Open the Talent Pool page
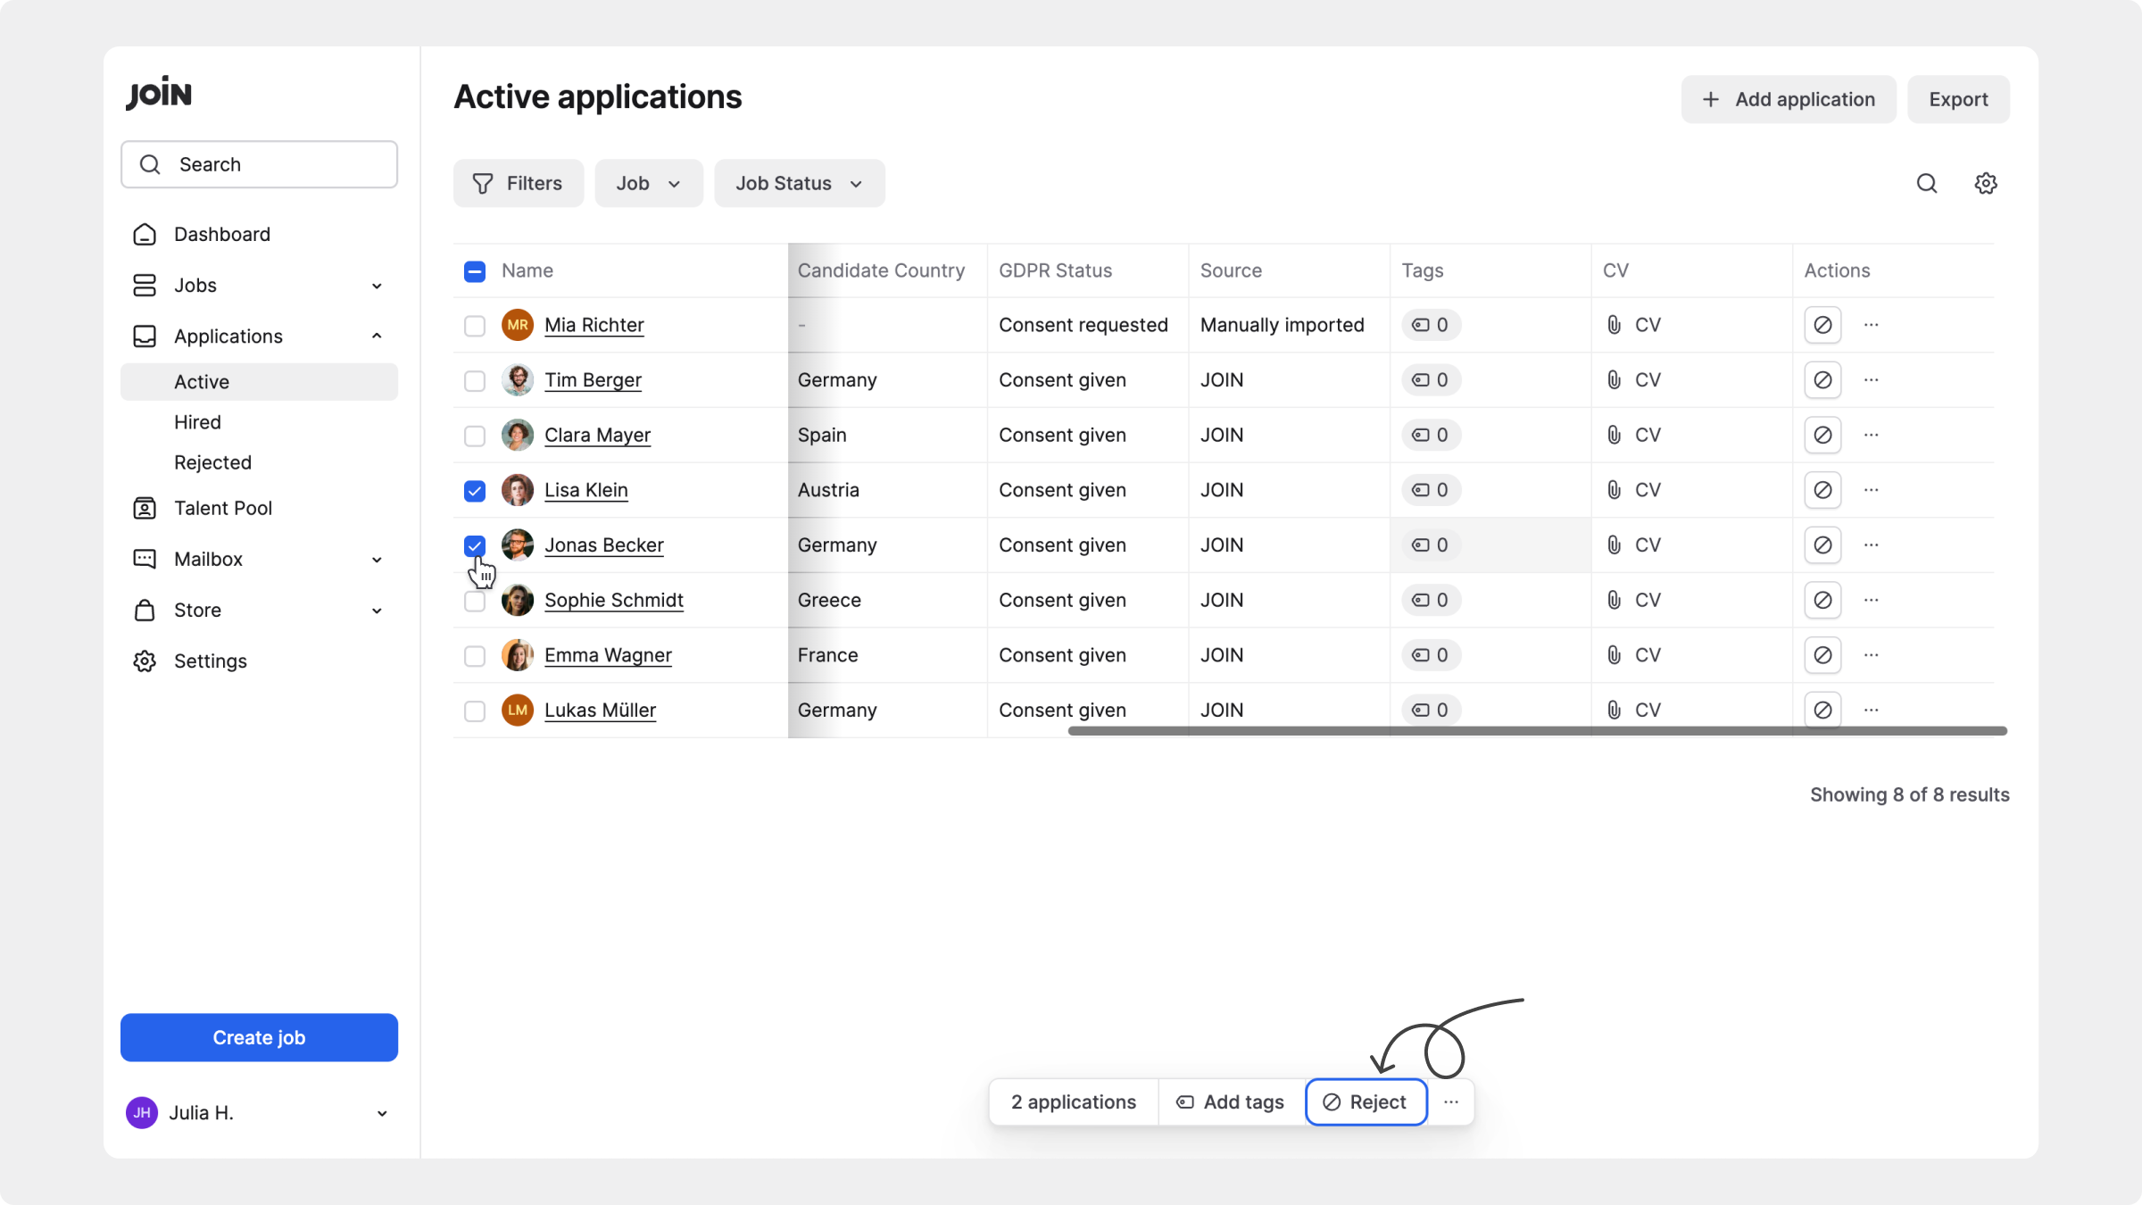Screen dimensions: 2142x1205 click(x=223, y=509)
